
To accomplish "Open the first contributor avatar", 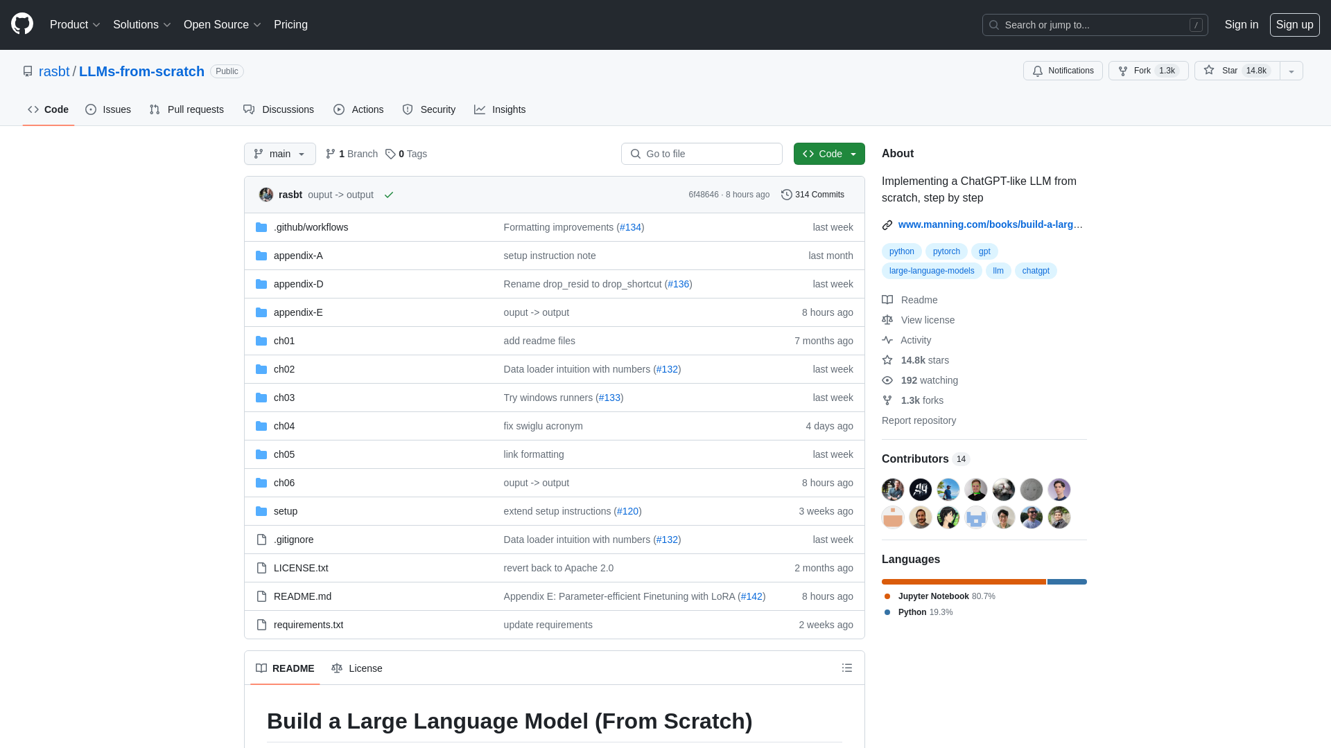I will 893,490.
